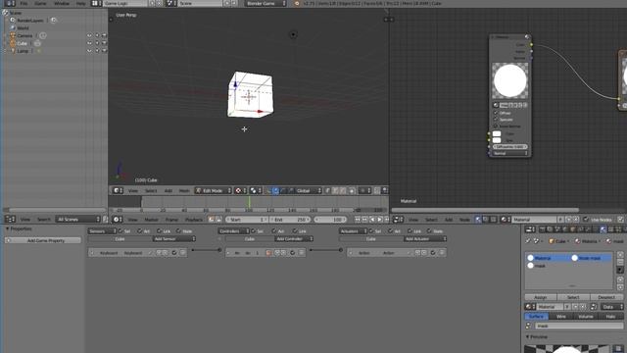Open 3D viewport View menu
This screenshot has height=353, width=627.
point(133,191)
